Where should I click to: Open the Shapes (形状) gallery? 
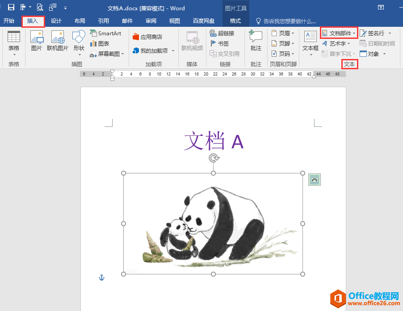pos(79,43)
